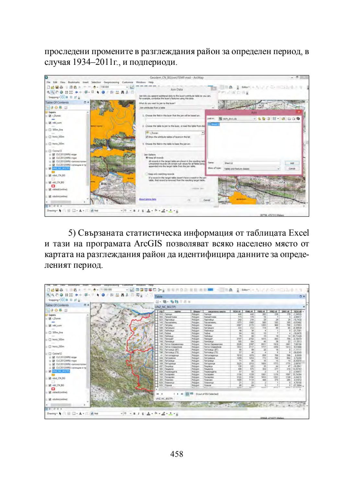Go to first record in Table window
350x496 pixels.
pyautogui.click(x=158, y=394)
